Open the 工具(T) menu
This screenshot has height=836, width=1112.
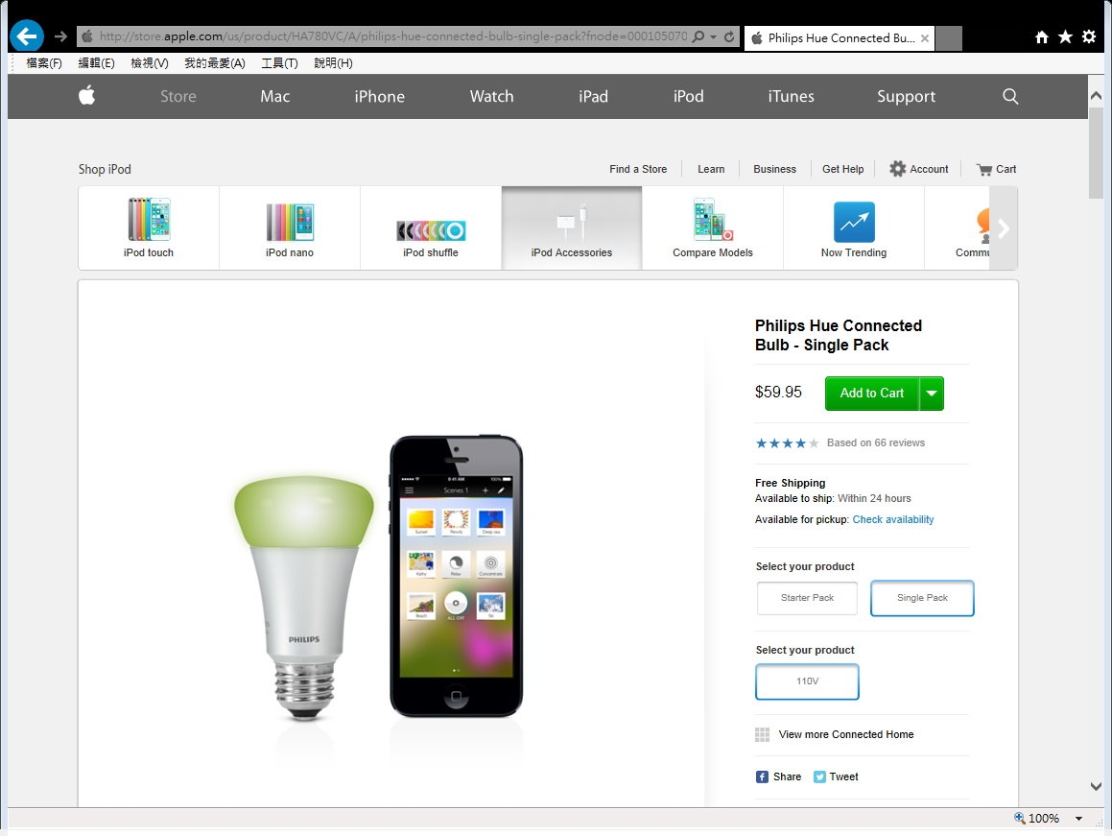coord(279,63)
